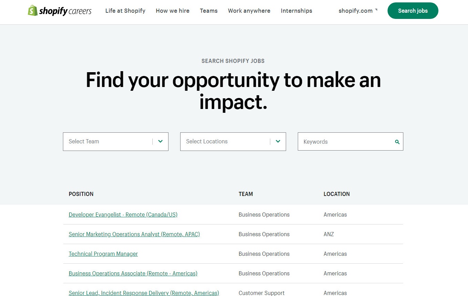The width and height of the screenshot is (468, 296).
Task: Click the Select Team placeholder text
Action: tap(84, 141)
